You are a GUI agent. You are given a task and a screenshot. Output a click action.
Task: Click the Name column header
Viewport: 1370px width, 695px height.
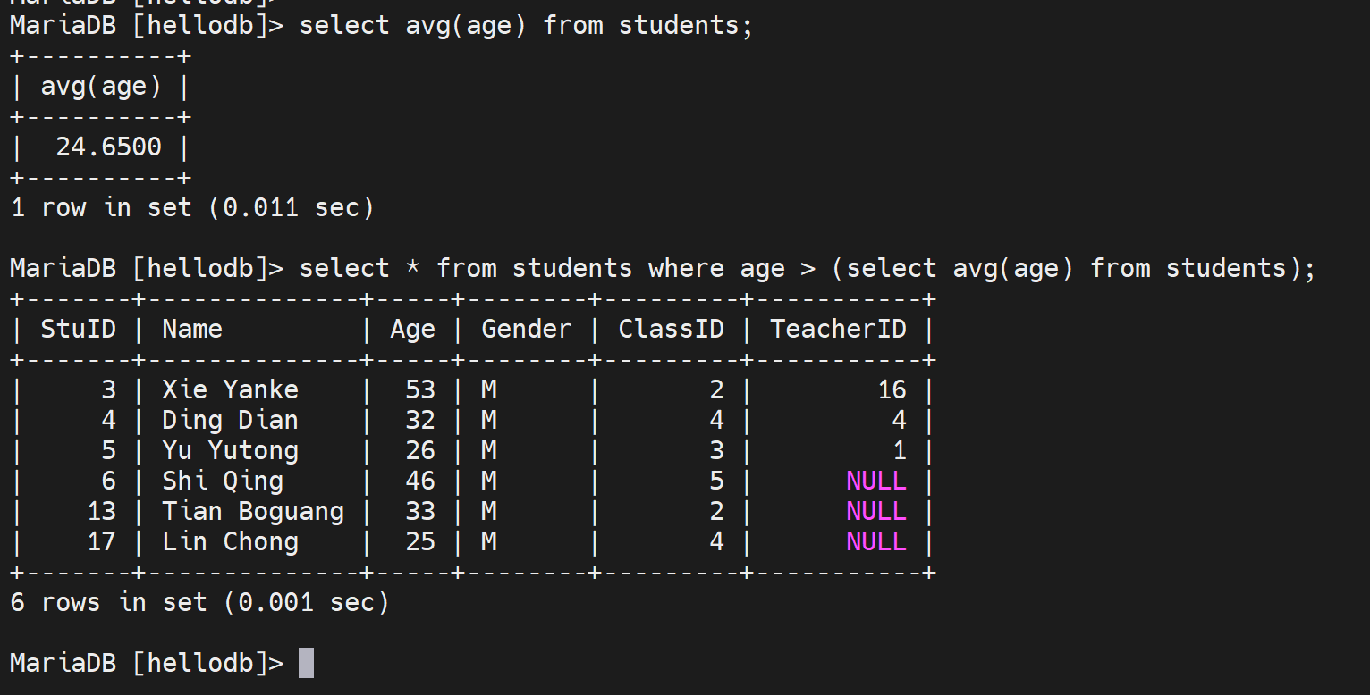pos(191,329)
